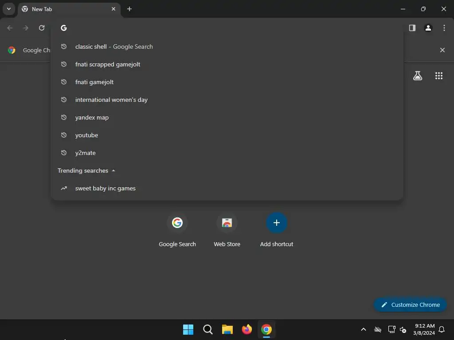454x340 pixels.
Task: Open the Web Store shortcut
Action: click(x=227, y=229)
